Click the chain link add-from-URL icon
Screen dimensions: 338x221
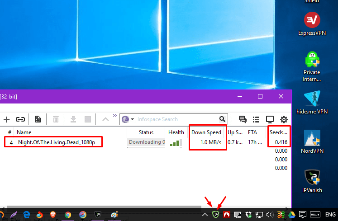(x=20, y=119)
